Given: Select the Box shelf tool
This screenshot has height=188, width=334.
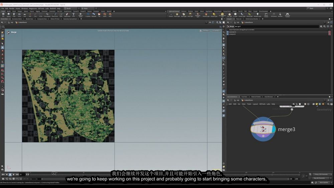Looking at the screenshot, I should [3, 15].
